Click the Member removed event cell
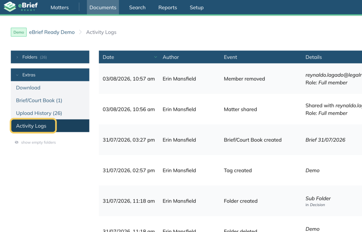The image size is (362, 232). 245,79
